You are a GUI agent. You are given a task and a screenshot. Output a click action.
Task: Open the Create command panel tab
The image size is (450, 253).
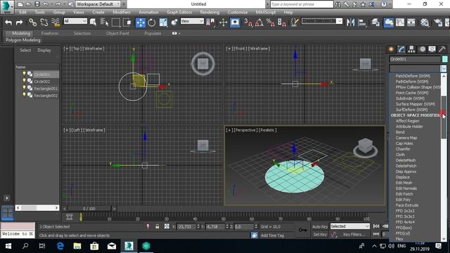[x=391, y=49]
